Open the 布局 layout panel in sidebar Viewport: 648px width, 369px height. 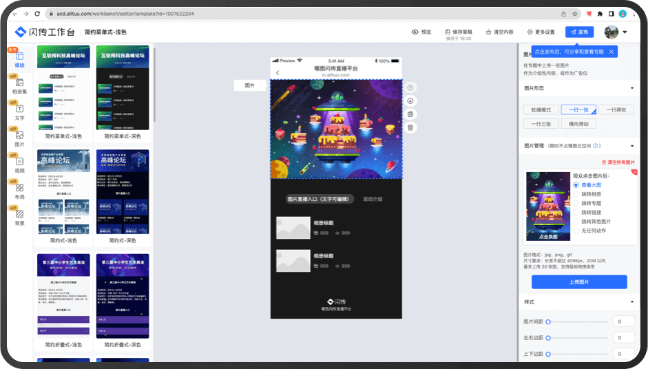(x=19, y=191)
